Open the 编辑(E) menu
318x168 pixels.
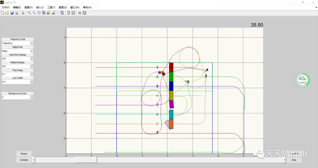click(17, 7)
